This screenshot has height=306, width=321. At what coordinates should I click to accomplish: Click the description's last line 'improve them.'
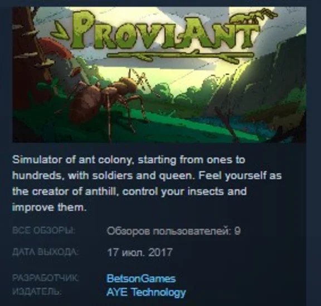click(x=50, y=207)
